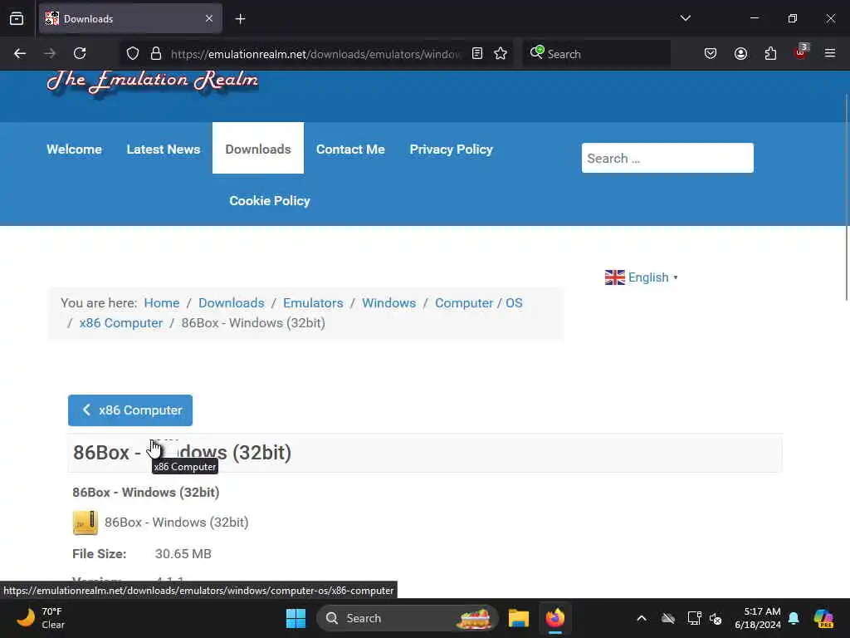Click the 86Box - Windows (32bit) file name

coord(176,523)
